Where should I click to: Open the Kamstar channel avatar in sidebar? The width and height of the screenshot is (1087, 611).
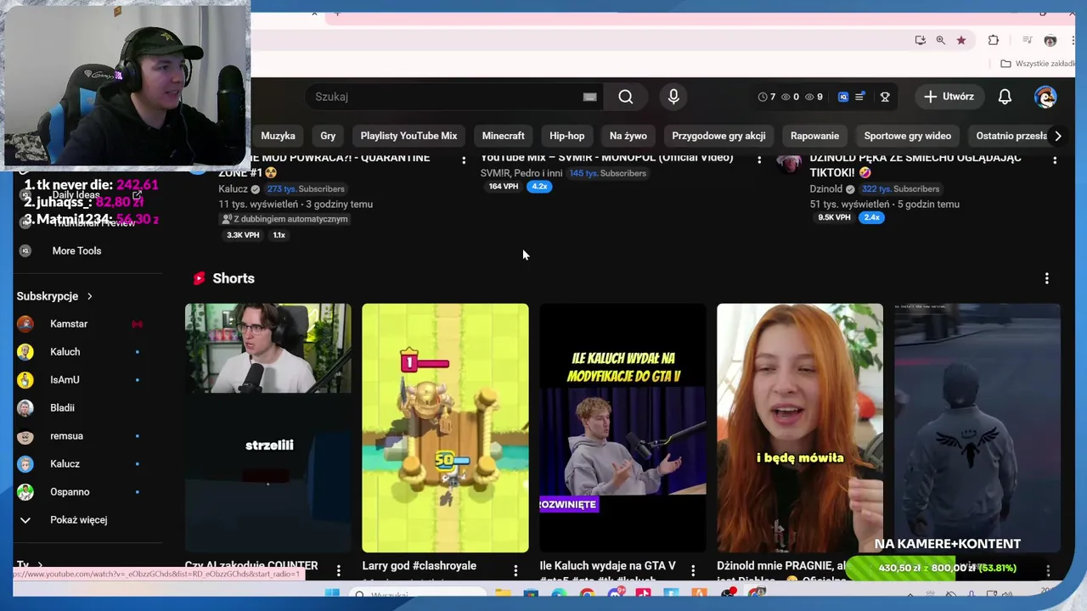[x=25, y=323]
